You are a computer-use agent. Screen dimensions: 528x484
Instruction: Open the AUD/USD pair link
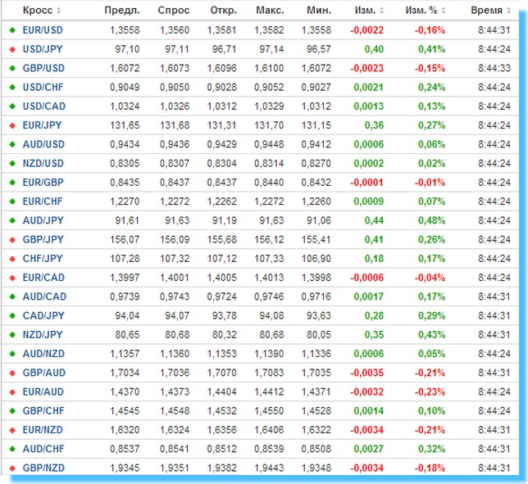(43, 144)
